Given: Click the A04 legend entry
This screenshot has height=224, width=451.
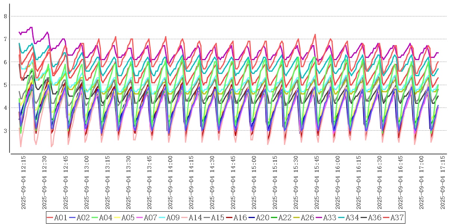Looking at the screenshot, I should tap(106, 218).
